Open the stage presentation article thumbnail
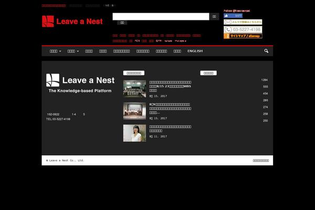Image resolution: width=315 pixels, height=210 pixels. (x=134, y=111)
